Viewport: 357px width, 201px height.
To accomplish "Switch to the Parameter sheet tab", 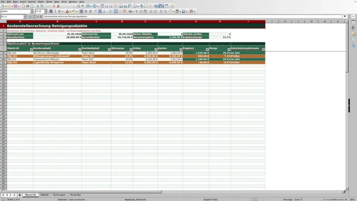I will 76,195.
